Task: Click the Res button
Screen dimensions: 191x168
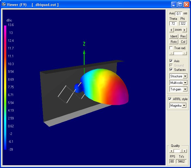Action: (x=183, y=36)
